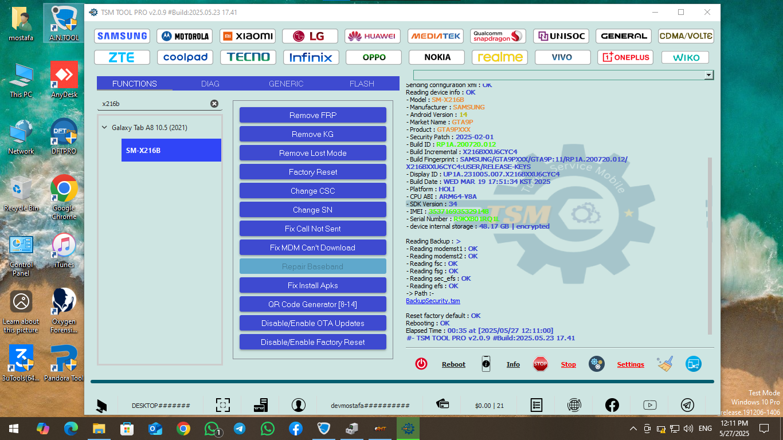This screenshot has width=783, height=440.
Task: Click the Change CSC button
Action: pos(313,191)
